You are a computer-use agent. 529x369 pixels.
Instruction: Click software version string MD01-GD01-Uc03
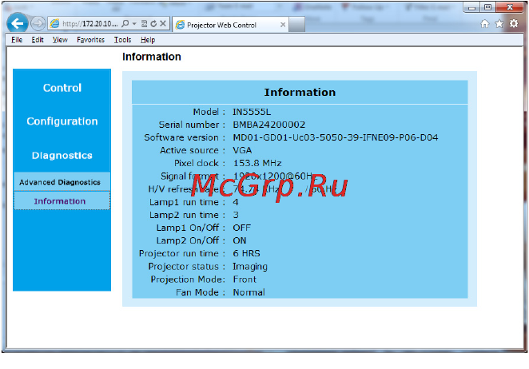(336, 137)
